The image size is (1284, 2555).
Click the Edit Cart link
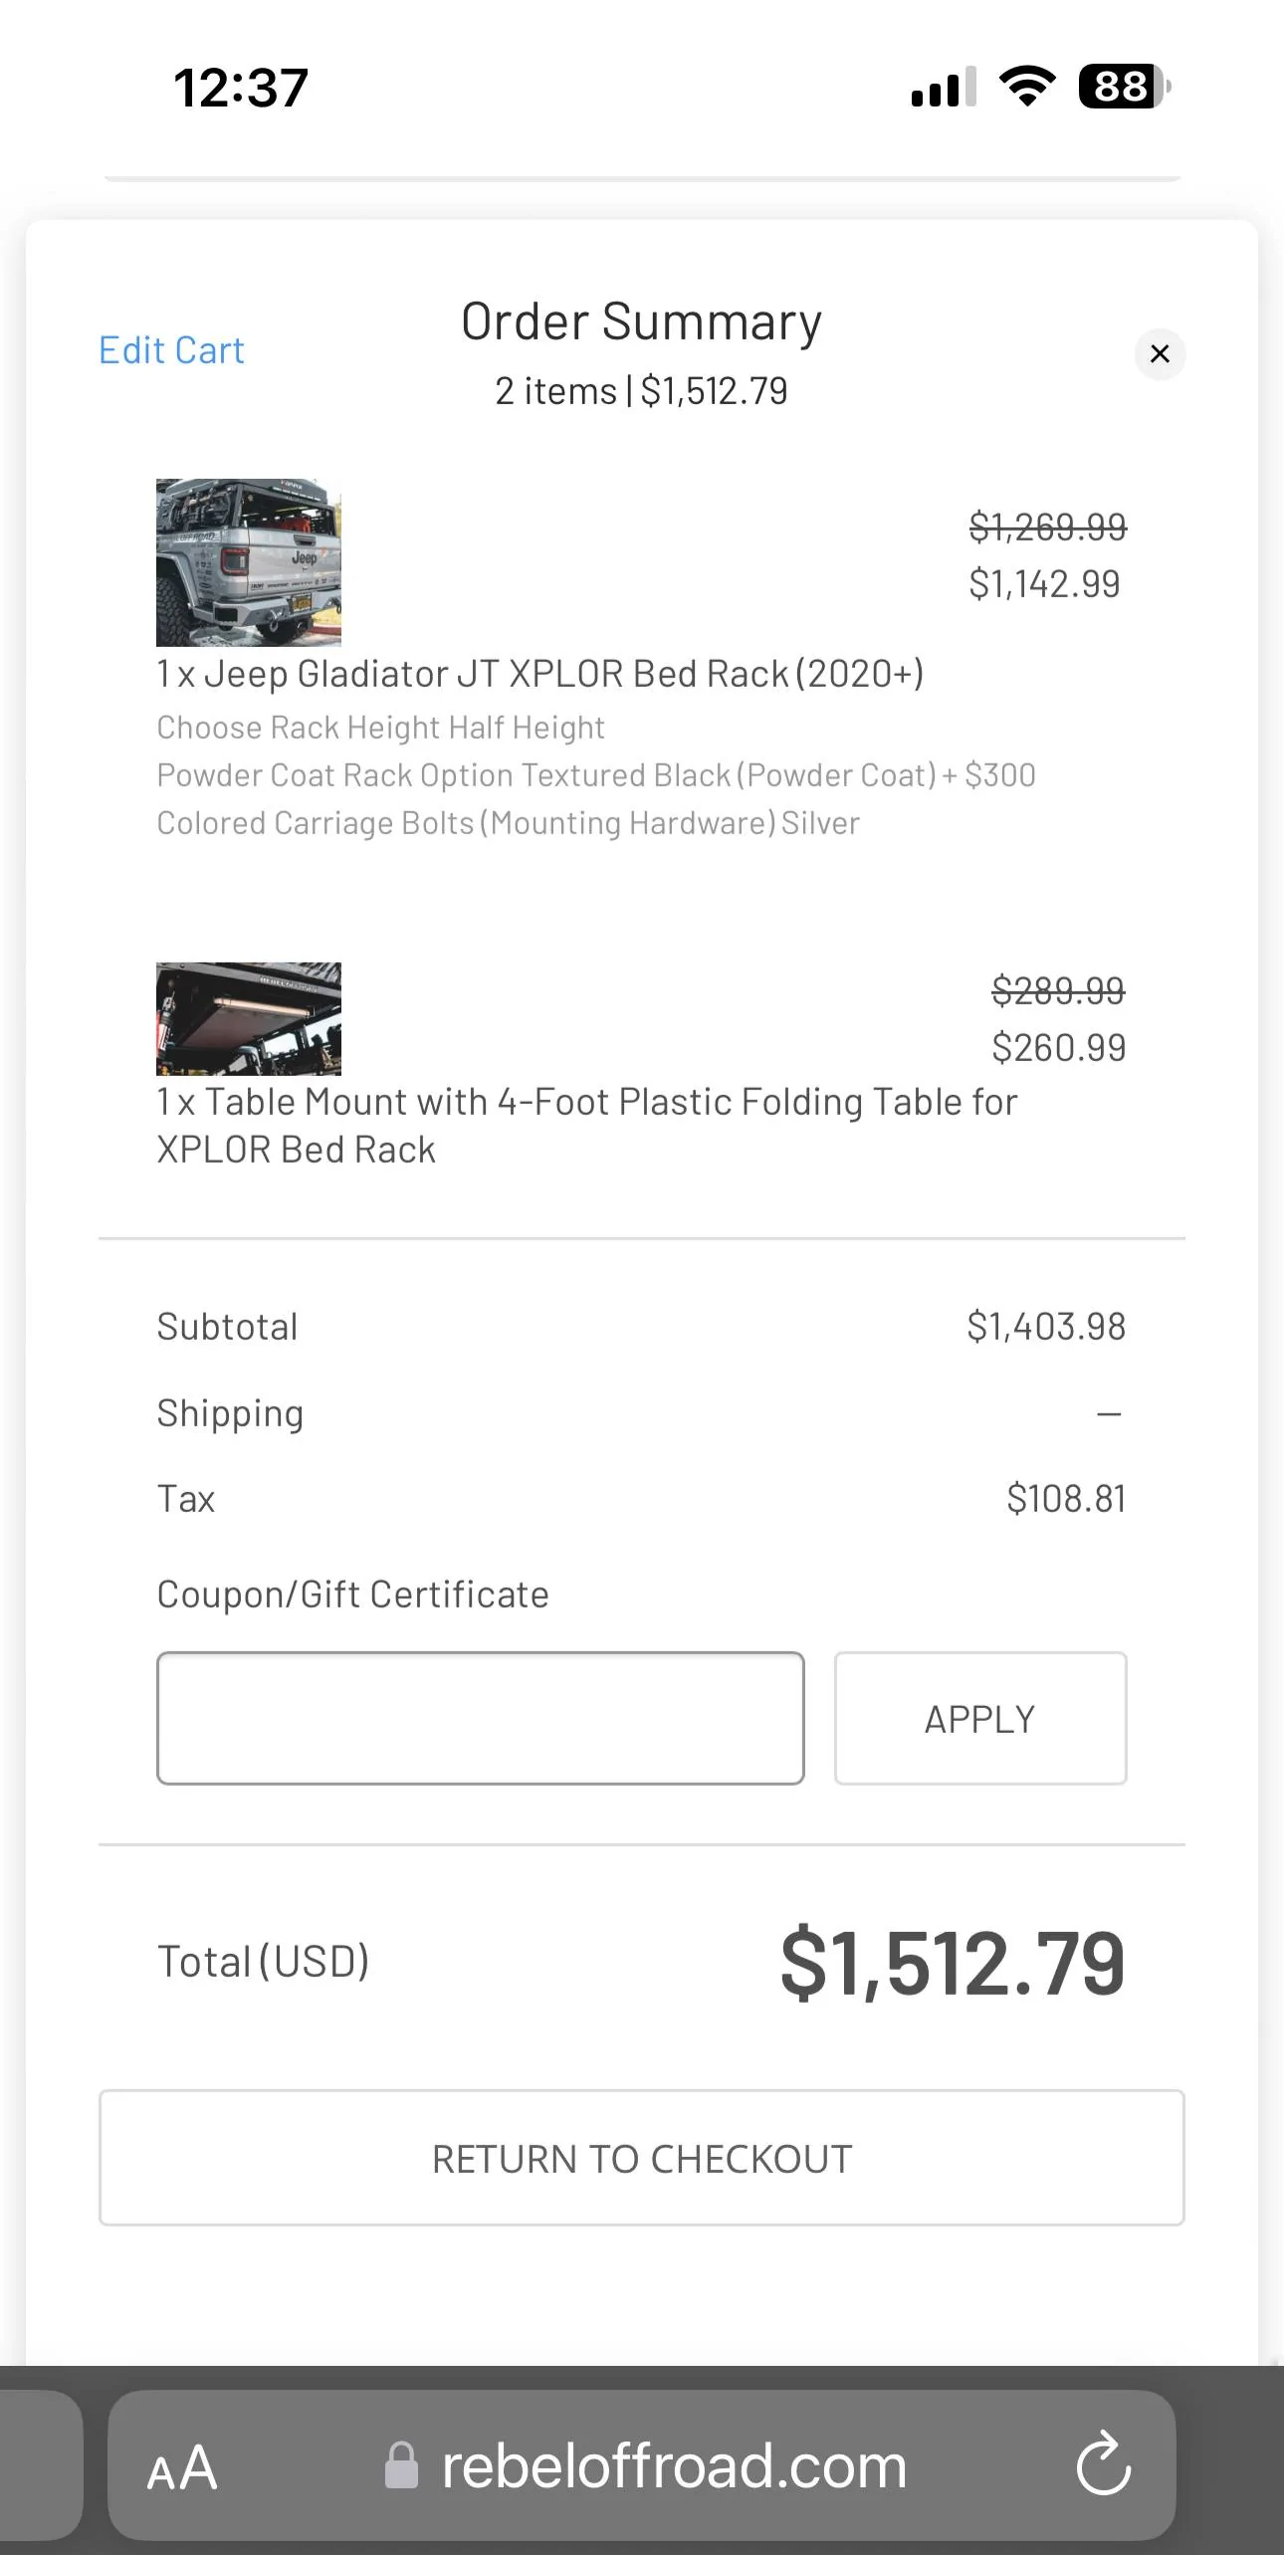point(171,350)
